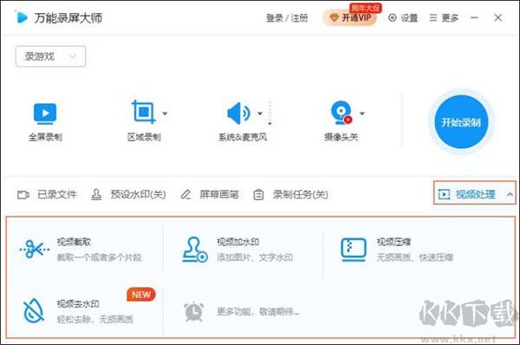Image resolution: width=520 pixels, height=345 pixels.
Task: Select the 全屏录制 full screen recording icon
Action: pos(45,114)
